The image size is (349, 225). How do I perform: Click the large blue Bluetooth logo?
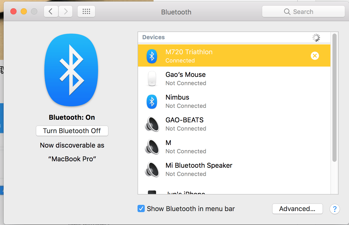[71, 70]
